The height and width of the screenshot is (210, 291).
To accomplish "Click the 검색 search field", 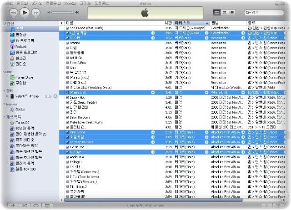I will pyautogui.click(x=264, y=12).
